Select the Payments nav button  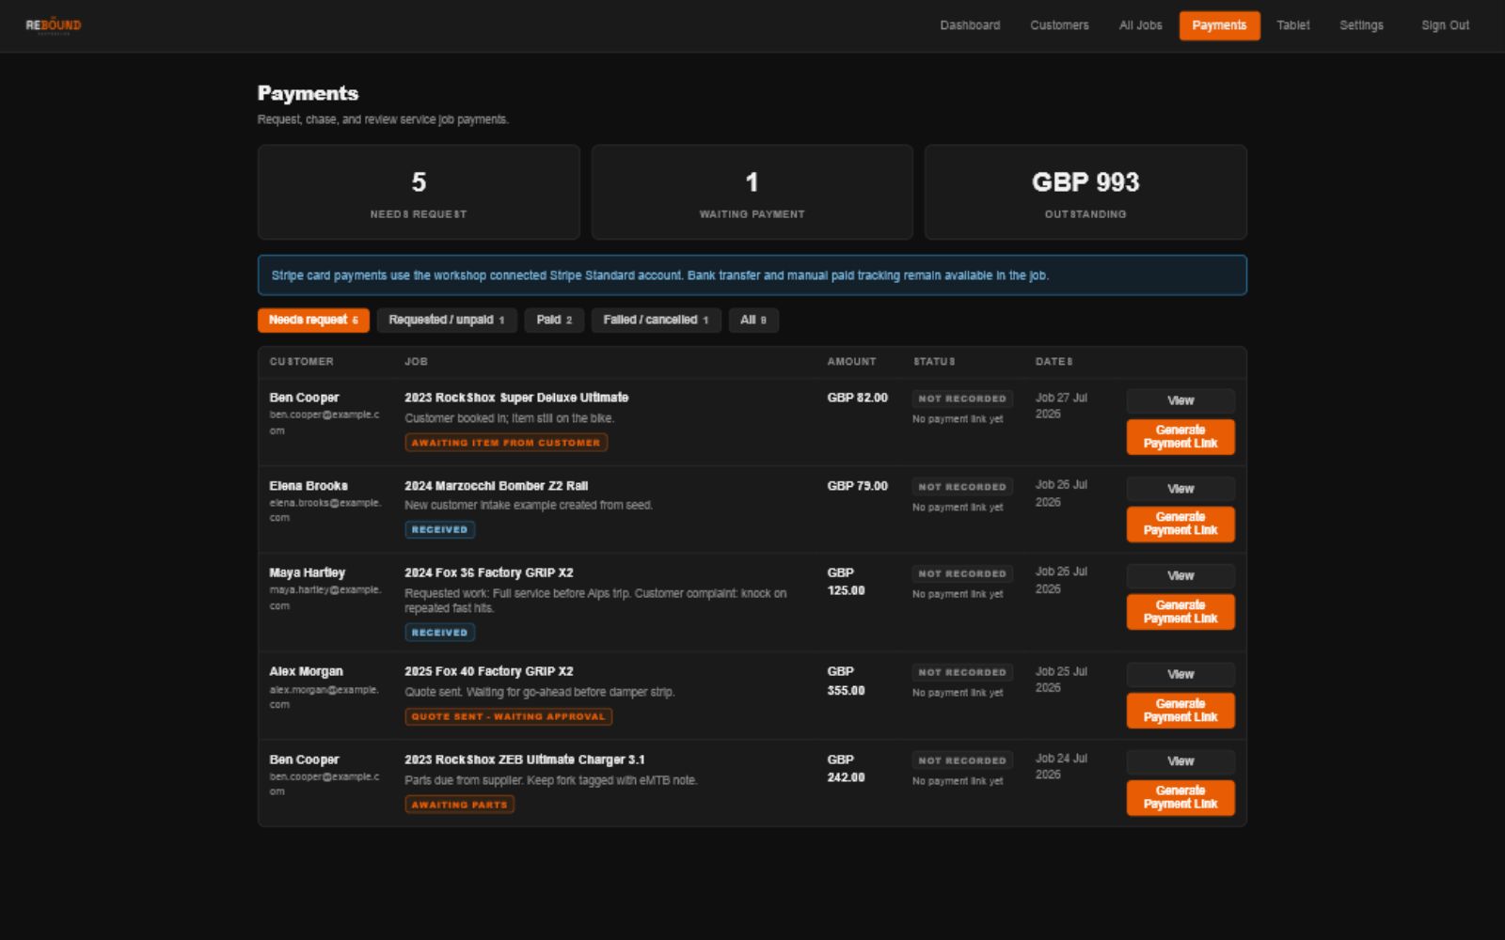click(1219, 25)
